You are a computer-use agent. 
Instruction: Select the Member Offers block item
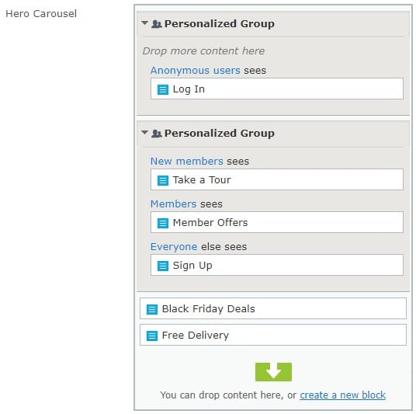tap(277, 223)
